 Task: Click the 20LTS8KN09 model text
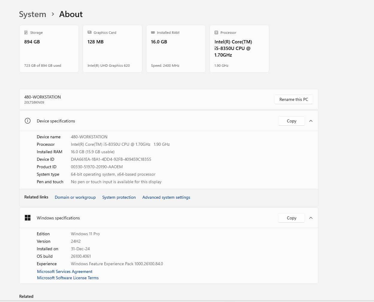(34, 102)
